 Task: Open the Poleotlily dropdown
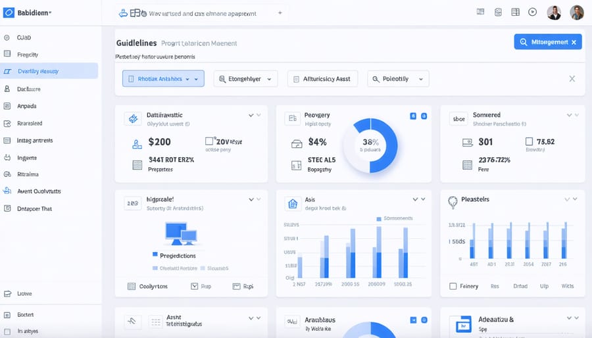coord(398,79)
